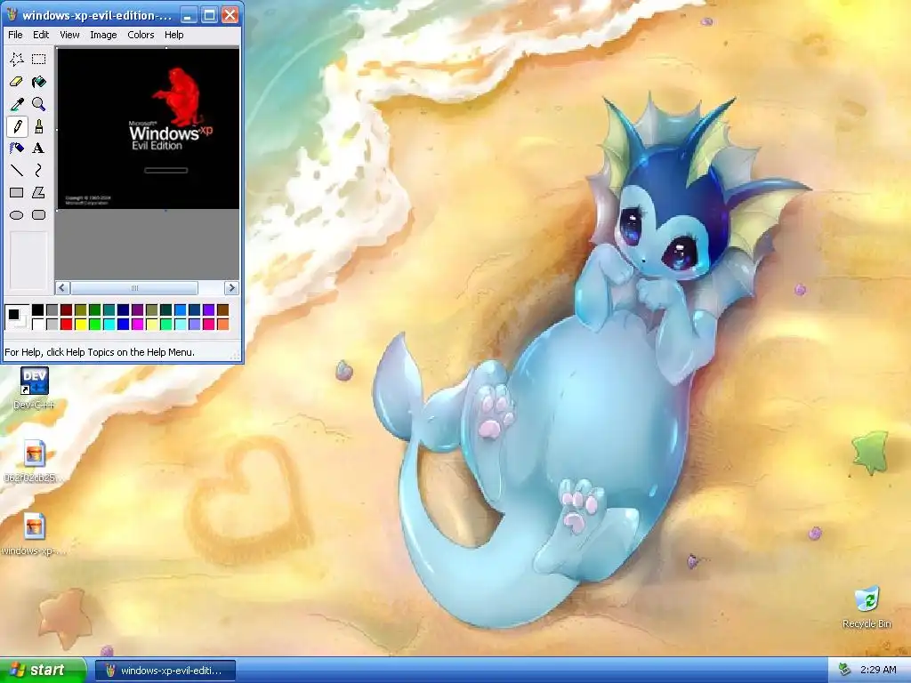Image resolution: width=911 pixels, height=683 pixels.
Task: Click the current foreground/background color indicator
Action: tap(16, 317)
